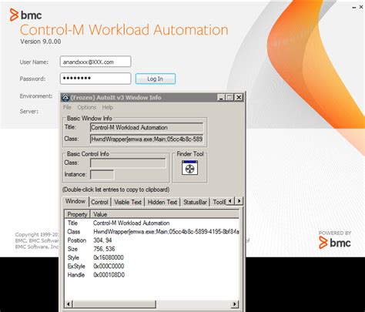Click the Property column header
This screenshot has width=365, height=312.
tap(77, 214)
